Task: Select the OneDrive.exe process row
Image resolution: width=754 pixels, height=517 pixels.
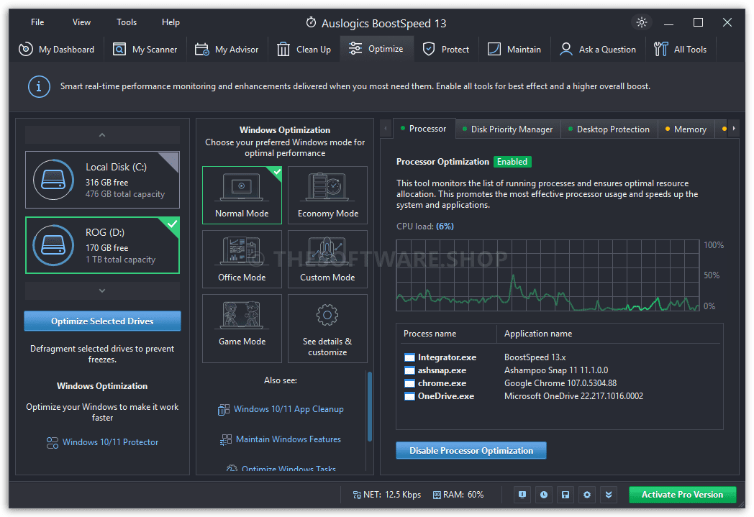Action: pyautogui.click(x=560, y=396)
